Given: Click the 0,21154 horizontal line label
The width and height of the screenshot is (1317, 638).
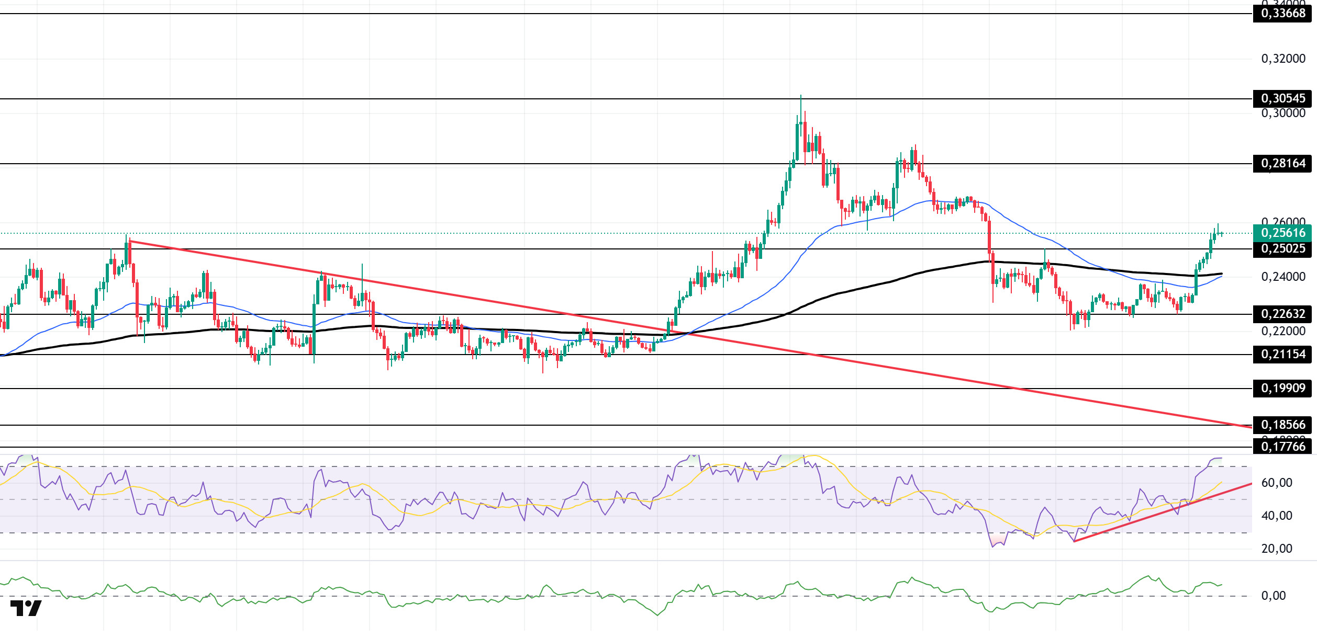Looking at the screenshot, I should pos(1282,354).
